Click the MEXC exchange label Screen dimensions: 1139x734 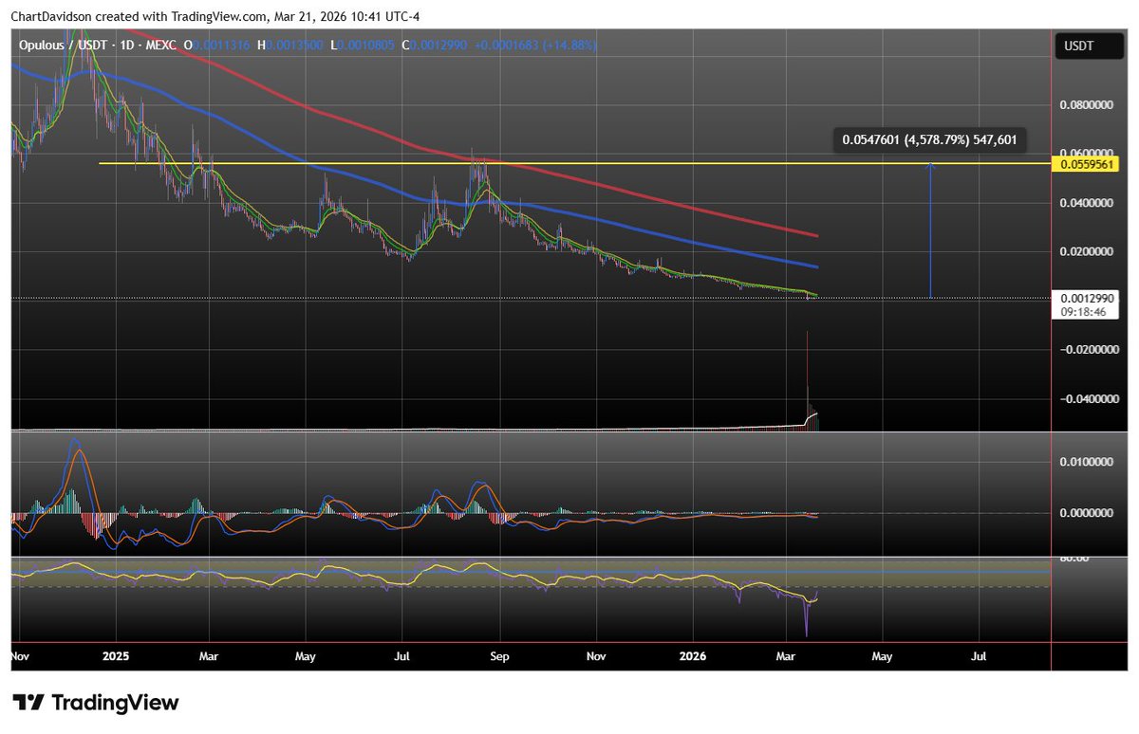pyautogui.click(x=159, y=45)
